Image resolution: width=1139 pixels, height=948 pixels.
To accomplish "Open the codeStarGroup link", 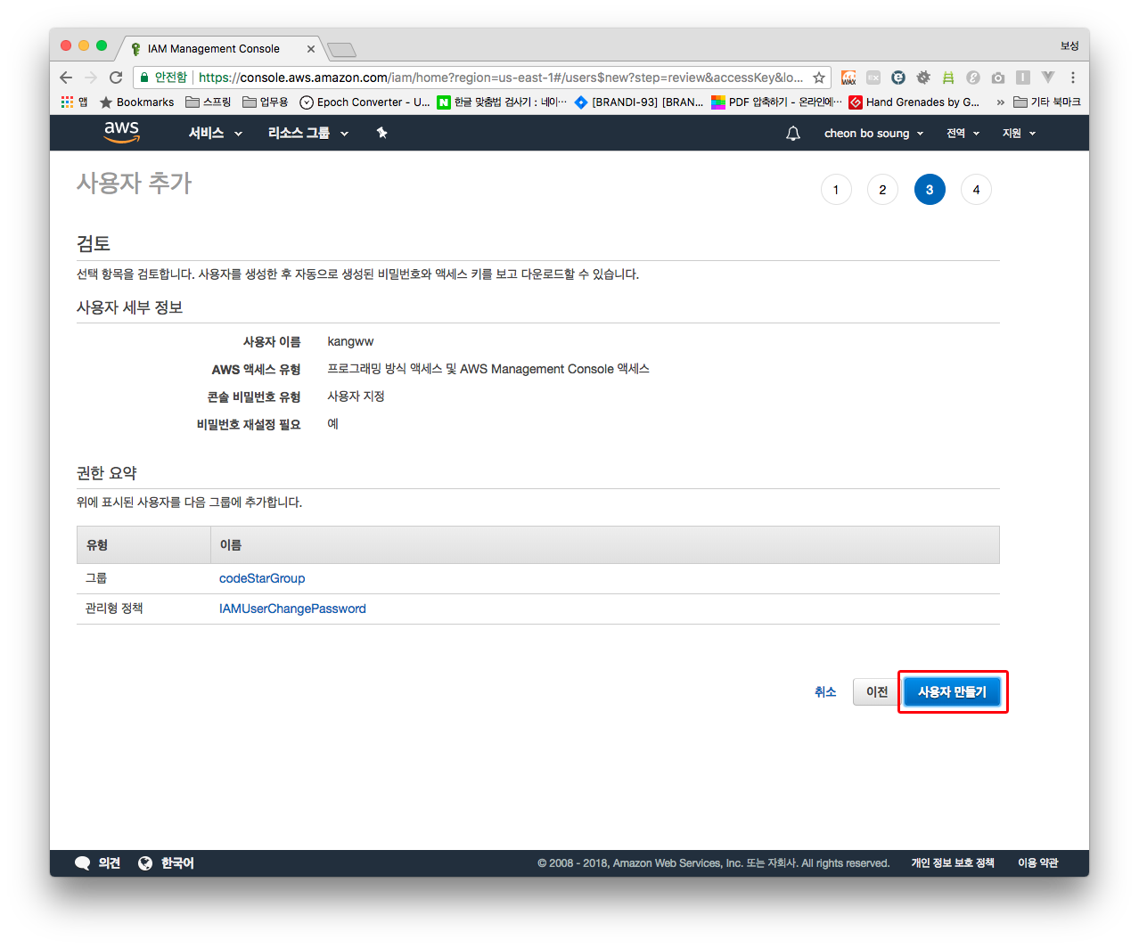I will (x=262, y=578).
